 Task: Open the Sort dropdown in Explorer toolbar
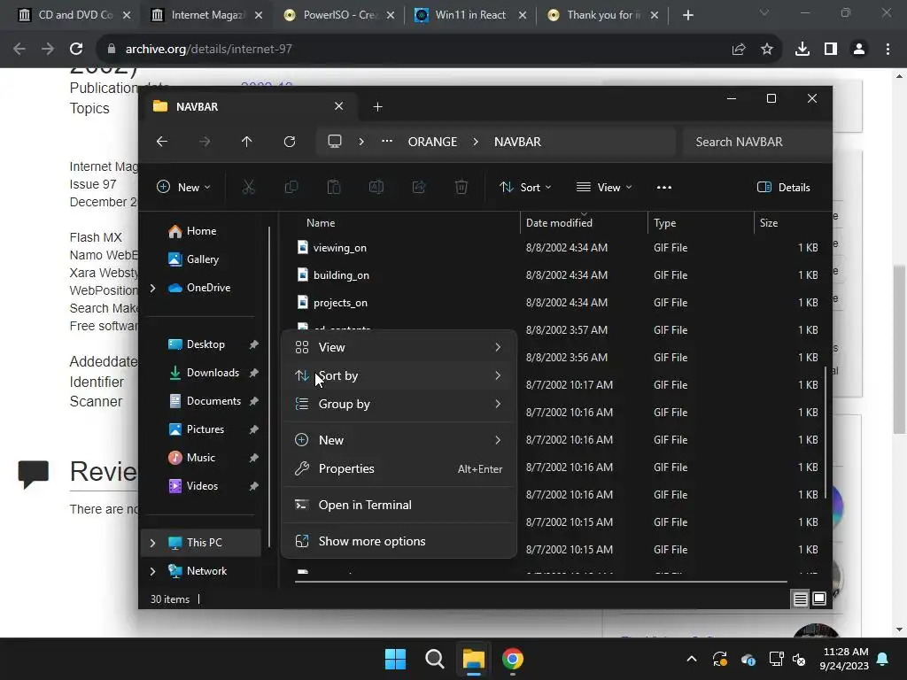click(525, 188)
